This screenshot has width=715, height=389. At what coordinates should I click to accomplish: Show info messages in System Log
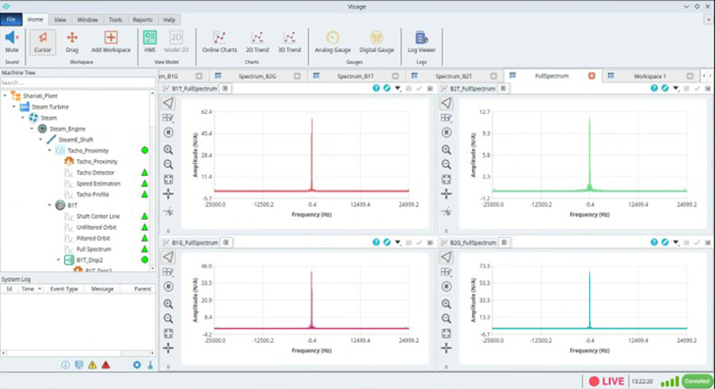pos(66,364)
